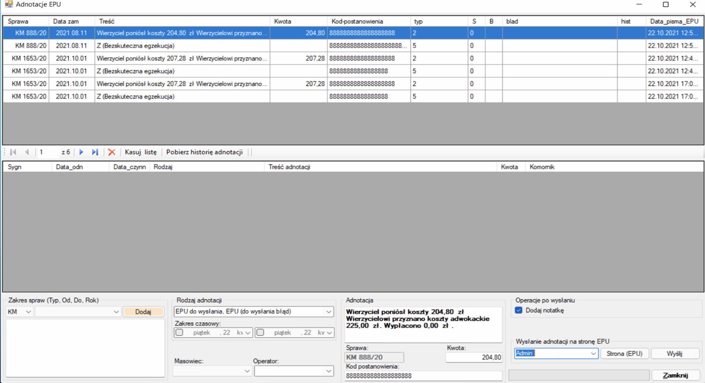
Task: Go to first record in navigator
Action: (x=13, y=152)
